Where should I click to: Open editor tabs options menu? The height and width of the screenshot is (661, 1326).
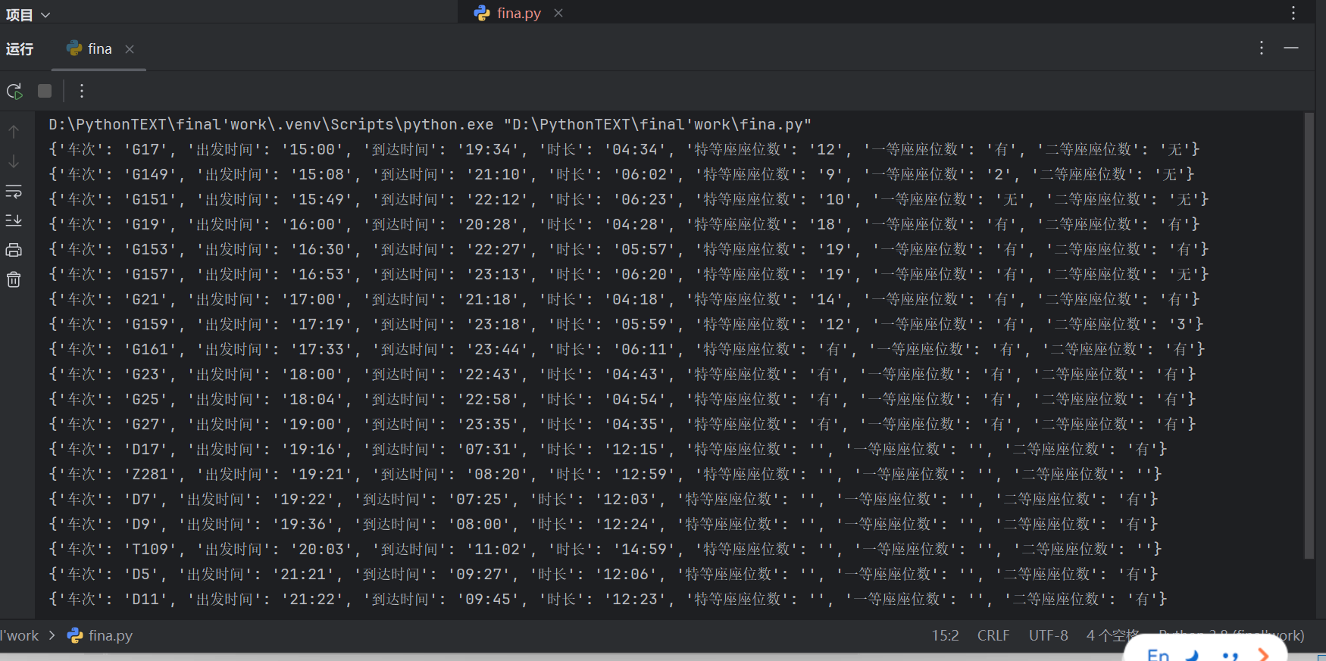pos(1293,12)
